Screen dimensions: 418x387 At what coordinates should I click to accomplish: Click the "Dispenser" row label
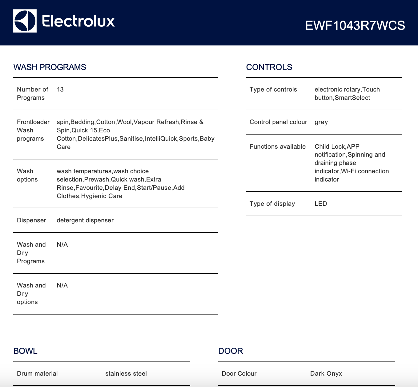point(31,220)
